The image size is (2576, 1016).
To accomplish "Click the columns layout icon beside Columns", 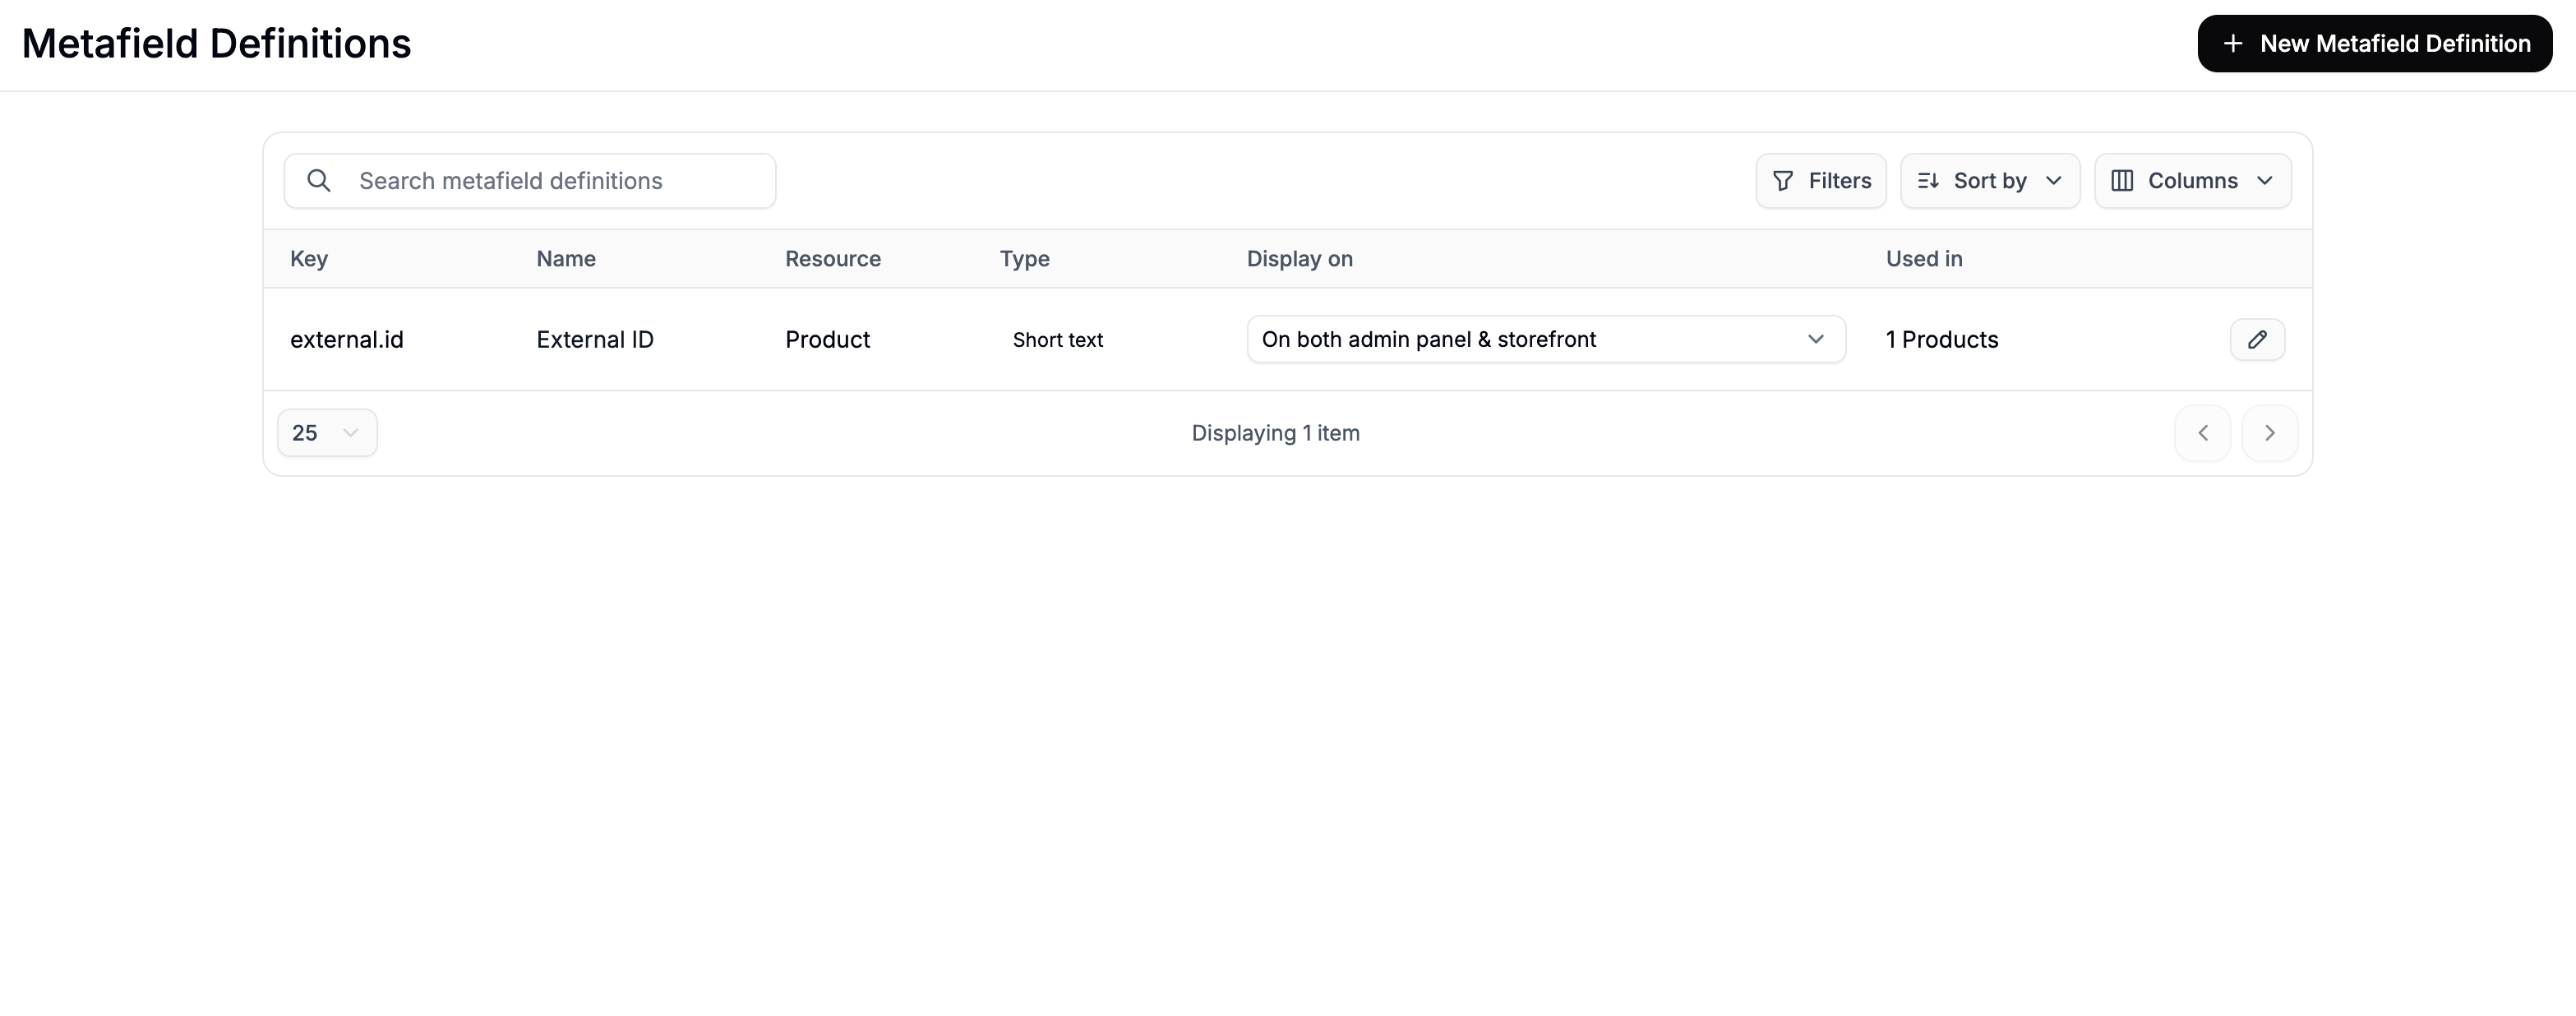I will [2122, 181].
